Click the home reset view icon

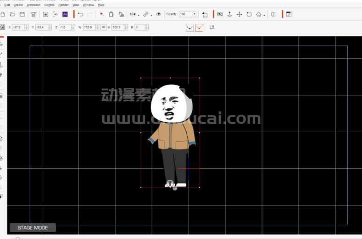pos(259,14)
